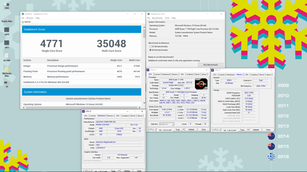Click horizontal scrollbar in Geekbench results

82,108
